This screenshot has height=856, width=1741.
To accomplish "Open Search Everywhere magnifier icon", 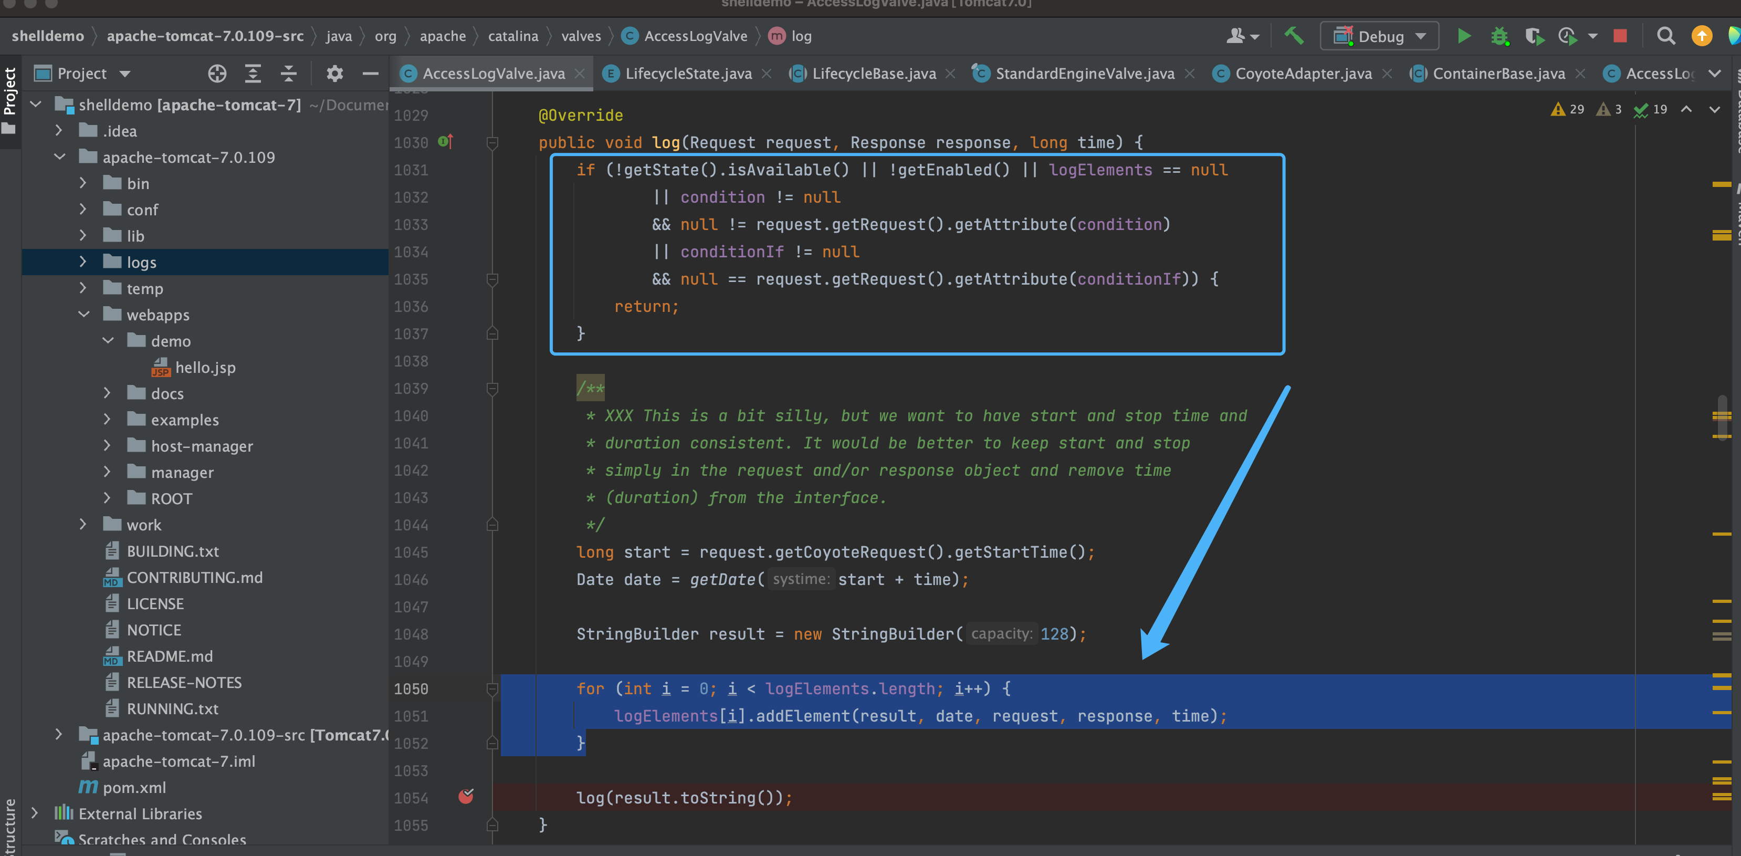I will tap(1666, 36).
